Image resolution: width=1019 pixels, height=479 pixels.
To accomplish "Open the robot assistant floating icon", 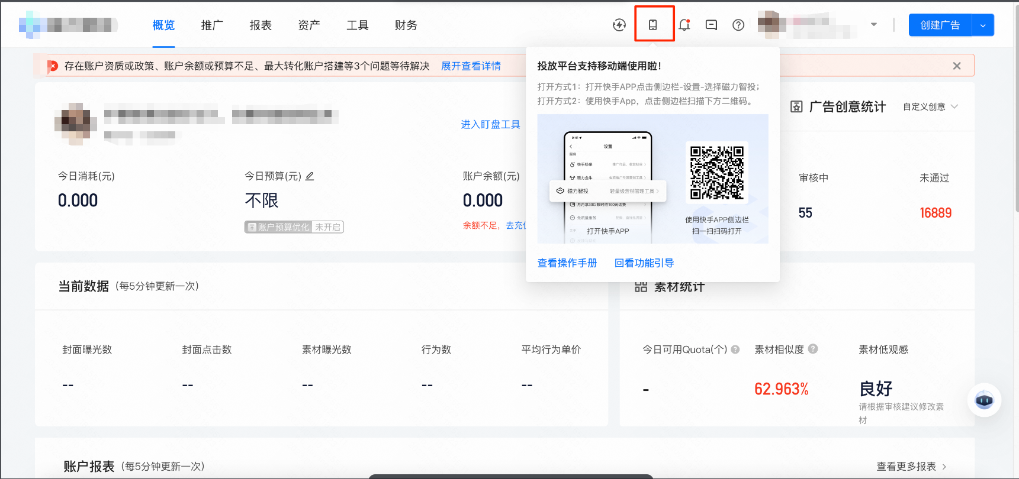I will tap(984, 400).
